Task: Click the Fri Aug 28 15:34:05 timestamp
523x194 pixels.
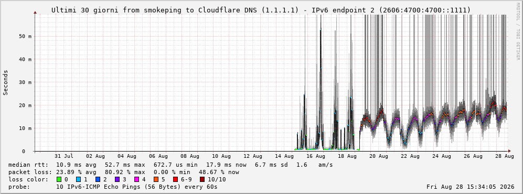Action: tap(471, 187)
